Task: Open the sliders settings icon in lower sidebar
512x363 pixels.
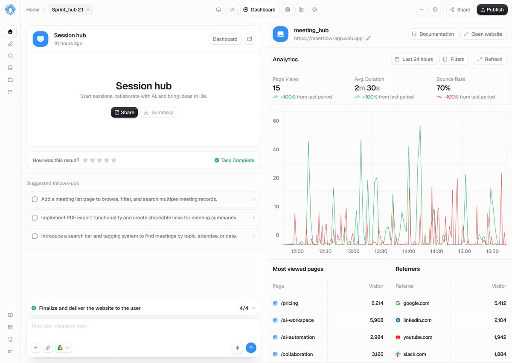Action: pyautogui.click(x=10, y=351)
